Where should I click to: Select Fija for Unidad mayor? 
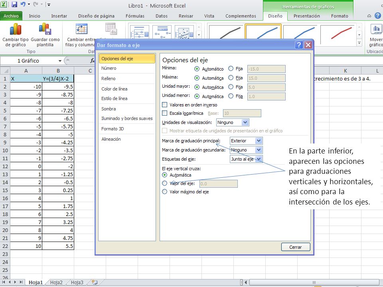[x=231, y=87]
